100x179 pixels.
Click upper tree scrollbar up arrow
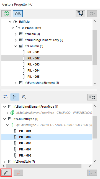tap(95, 21)
